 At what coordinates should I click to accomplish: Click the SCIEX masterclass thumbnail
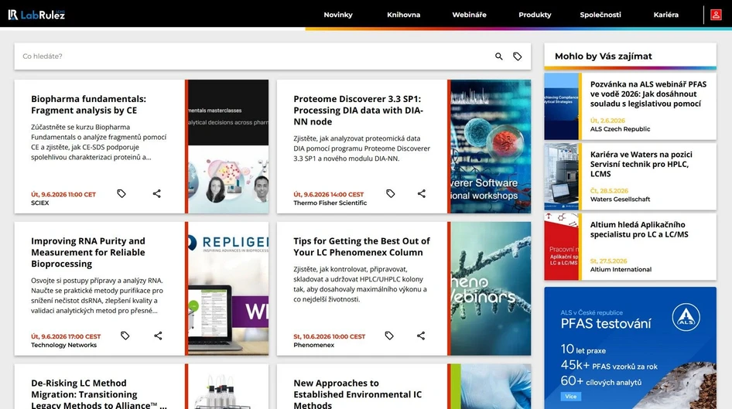pos(228,146)
